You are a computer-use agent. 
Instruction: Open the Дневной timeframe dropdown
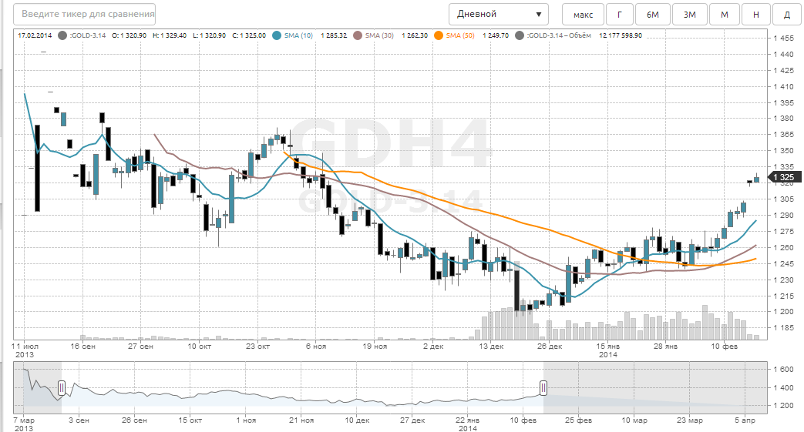[x=498, y=14]
